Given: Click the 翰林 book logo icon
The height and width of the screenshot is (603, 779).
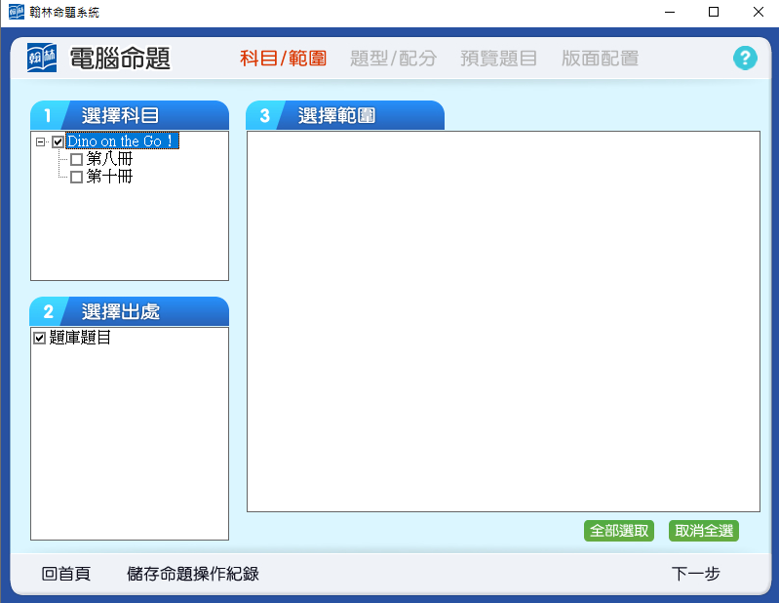Looking at the screenshot, I should click(x=42, y=59).
